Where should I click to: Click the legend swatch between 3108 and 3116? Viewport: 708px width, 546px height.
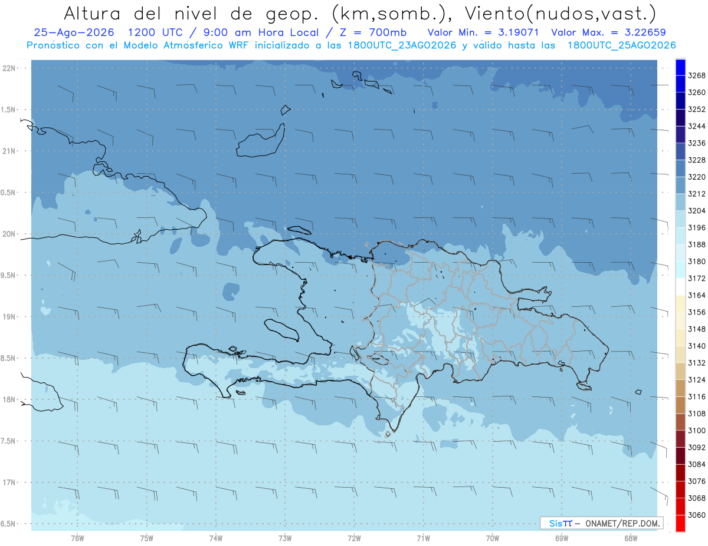click(680, 405)
